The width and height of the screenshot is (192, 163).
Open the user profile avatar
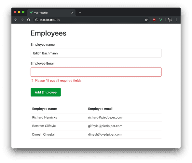tap(170, 20)
